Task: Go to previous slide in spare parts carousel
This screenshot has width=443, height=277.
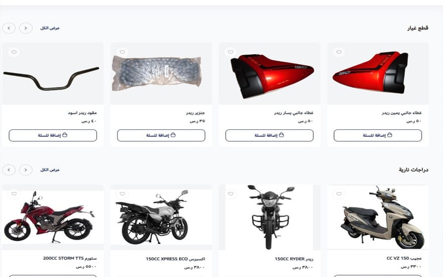Action: coord(26,28)
